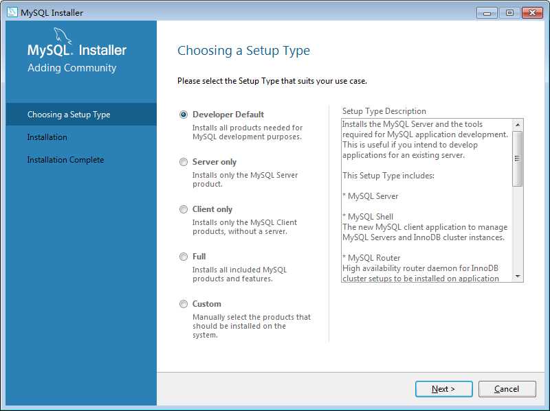The width and height of the screenshot is (550, 411).
Task: Click the description scrollbar down arrow
Action: pos(518,277)
